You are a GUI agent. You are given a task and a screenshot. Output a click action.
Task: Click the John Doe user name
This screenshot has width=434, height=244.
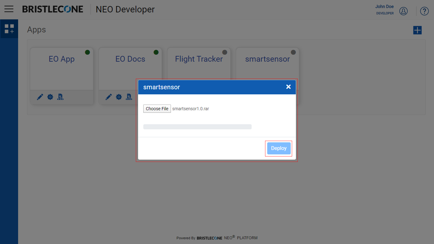[x=384, y=6]
